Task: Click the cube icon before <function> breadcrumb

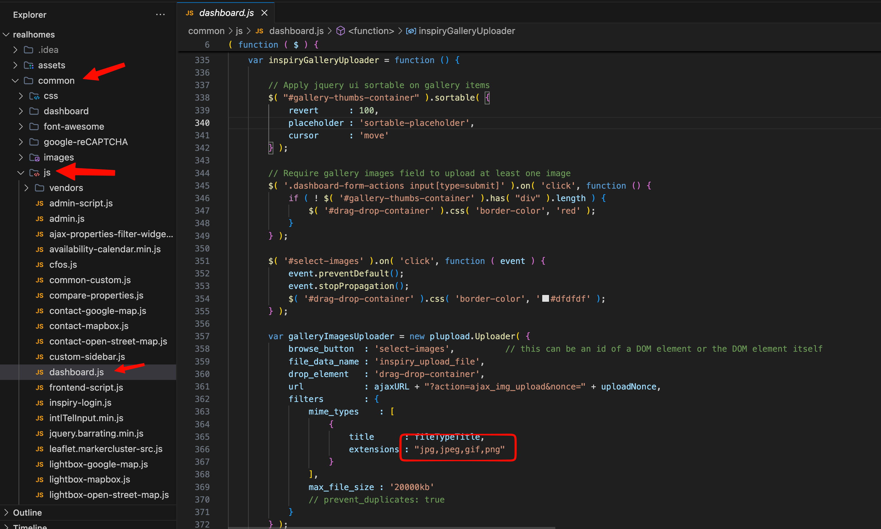Action: (x=340, y=31)
